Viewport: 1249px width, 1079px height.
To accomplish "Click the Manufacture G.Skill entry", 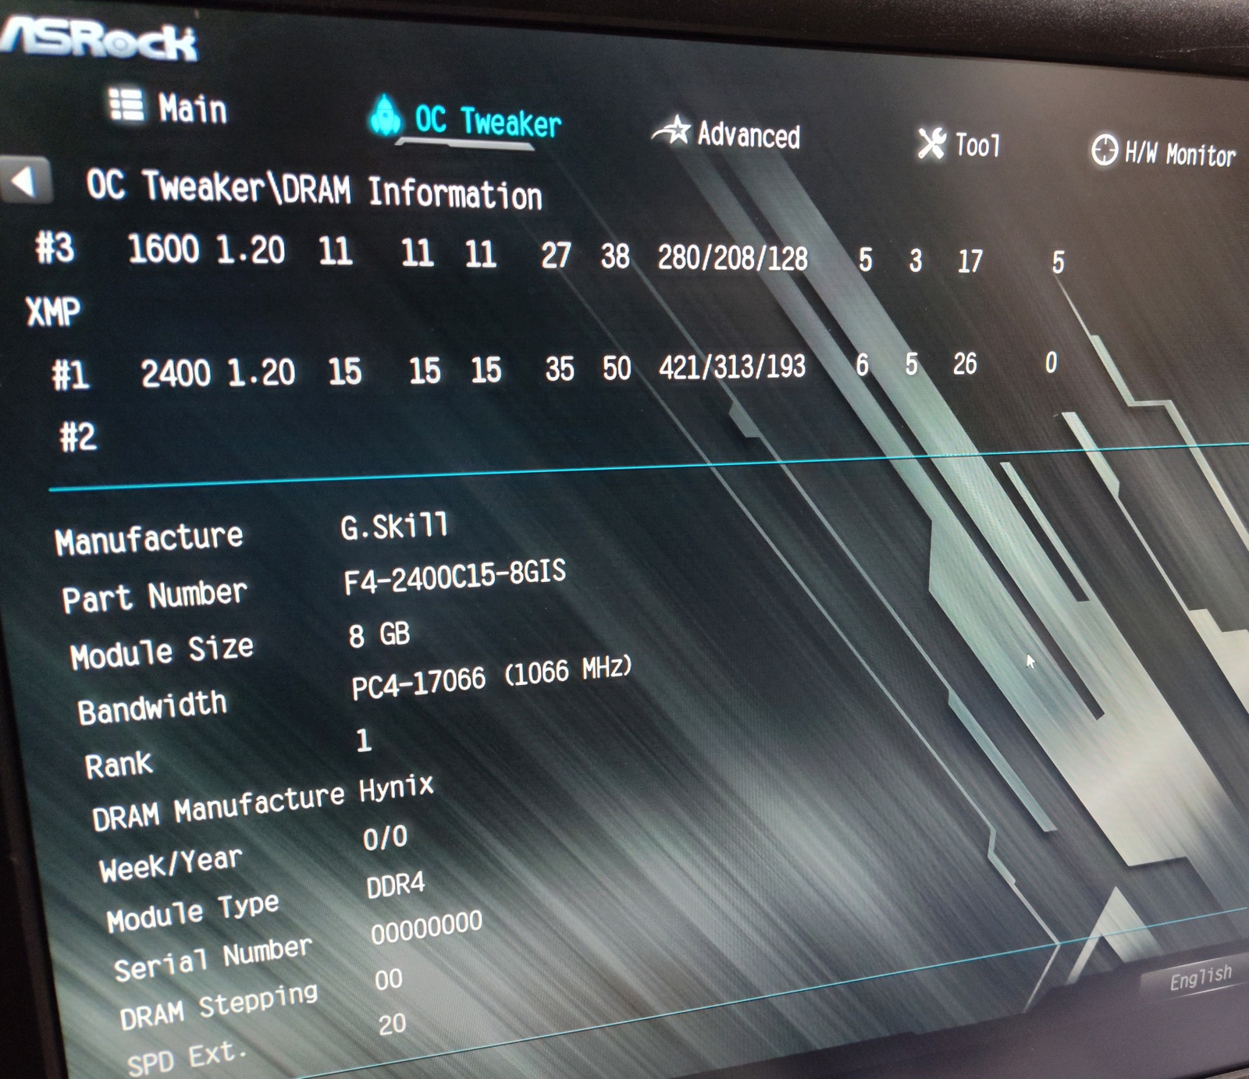I will coord(250,533).
